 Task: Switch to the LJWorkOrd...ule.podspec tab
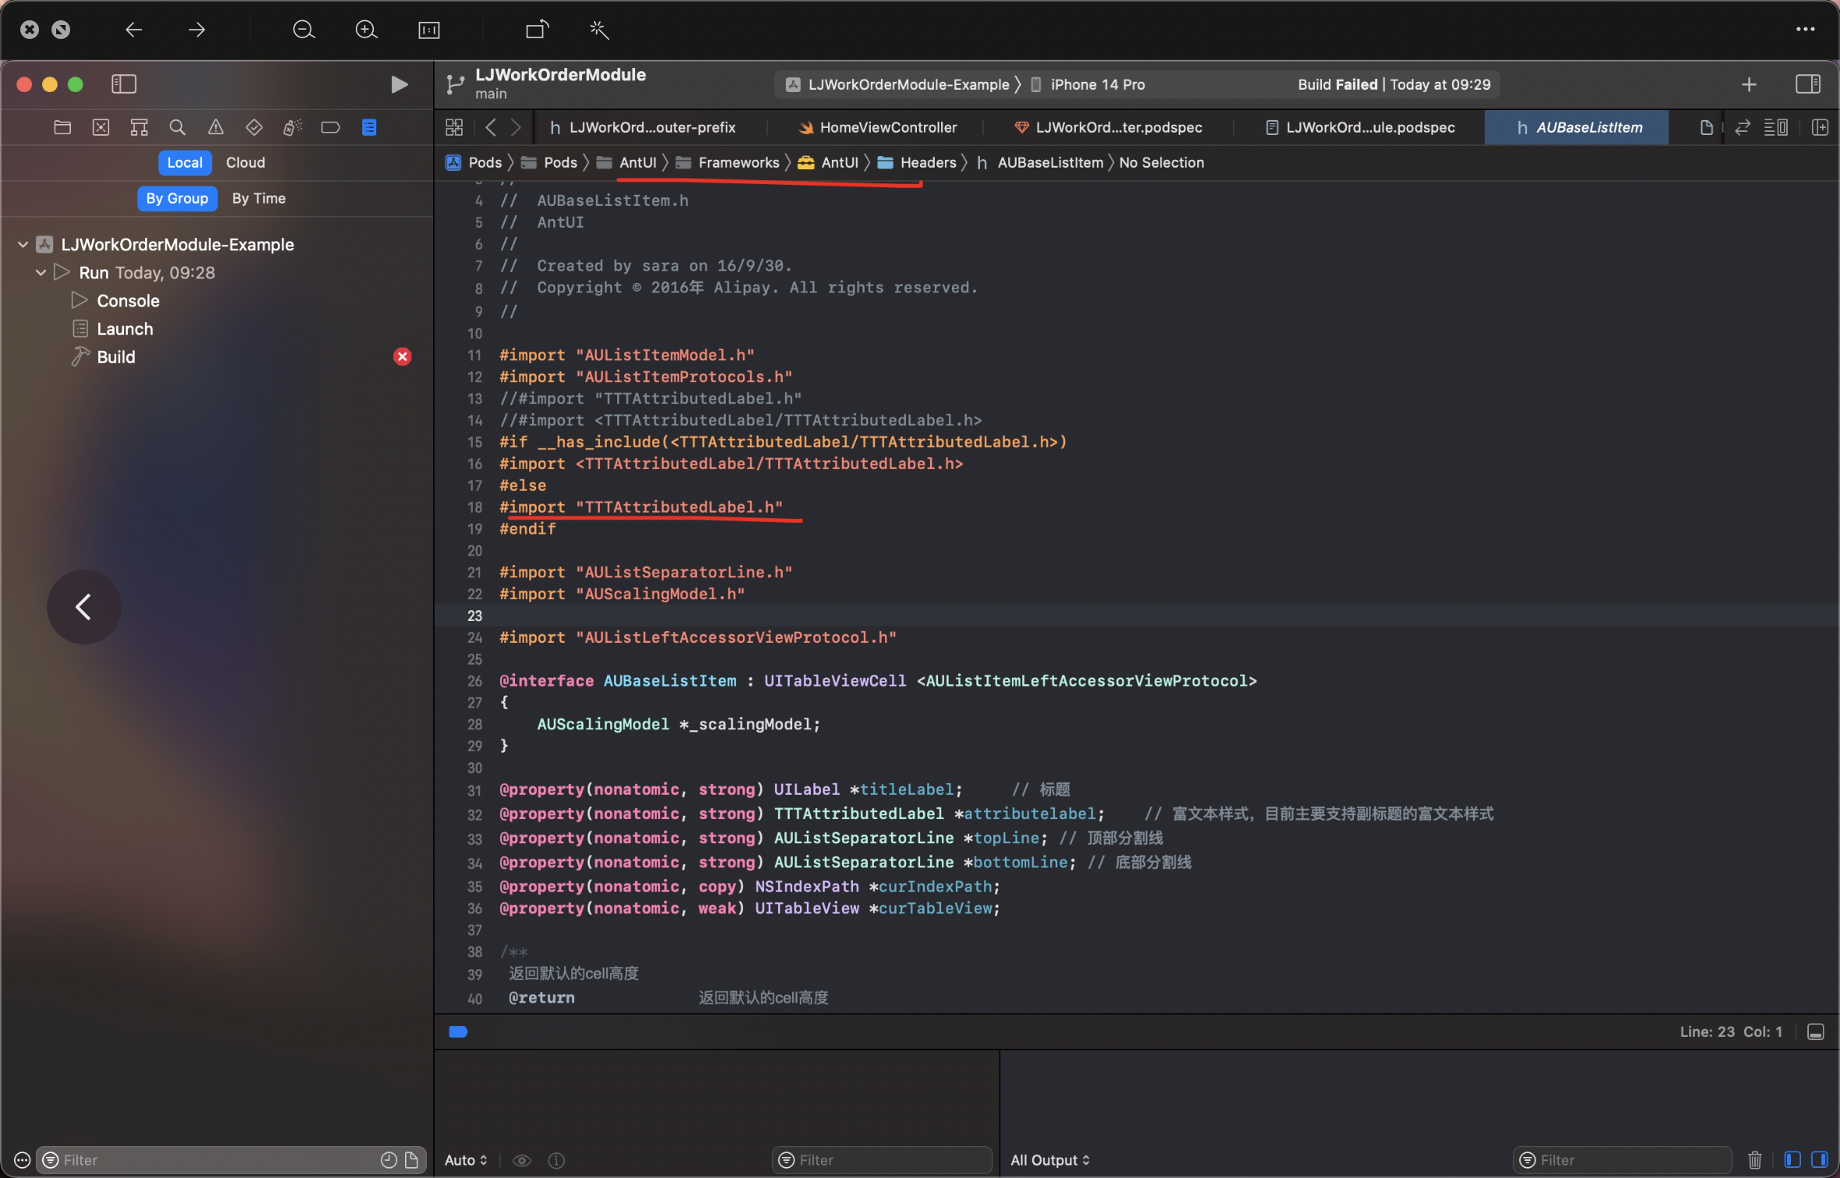click(1359, 127)
